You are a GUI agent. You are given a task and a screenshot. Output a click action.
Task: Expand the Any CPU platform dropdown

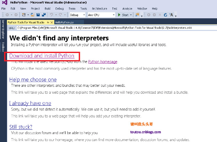pos(101,15)
